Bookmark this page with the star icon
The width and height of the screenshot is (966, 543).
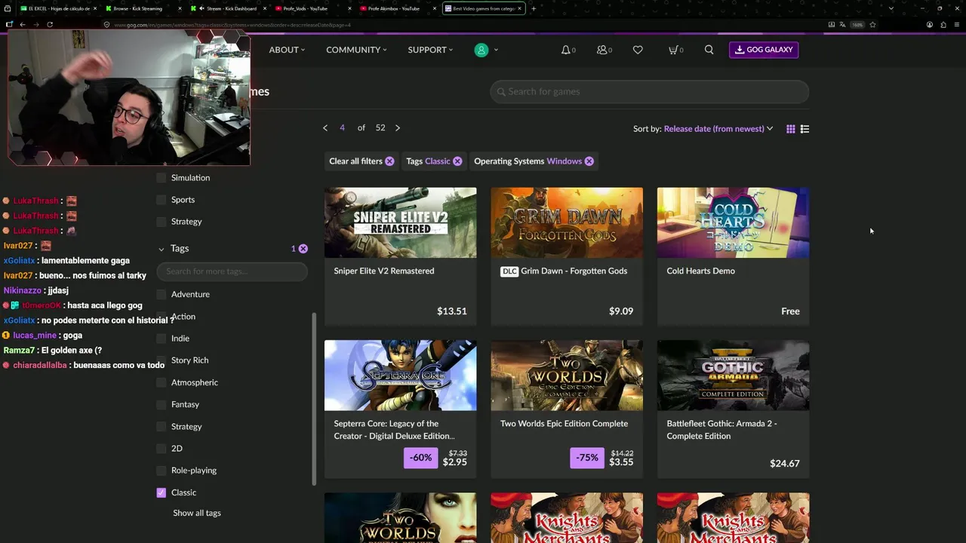click(x=872, y=24)
